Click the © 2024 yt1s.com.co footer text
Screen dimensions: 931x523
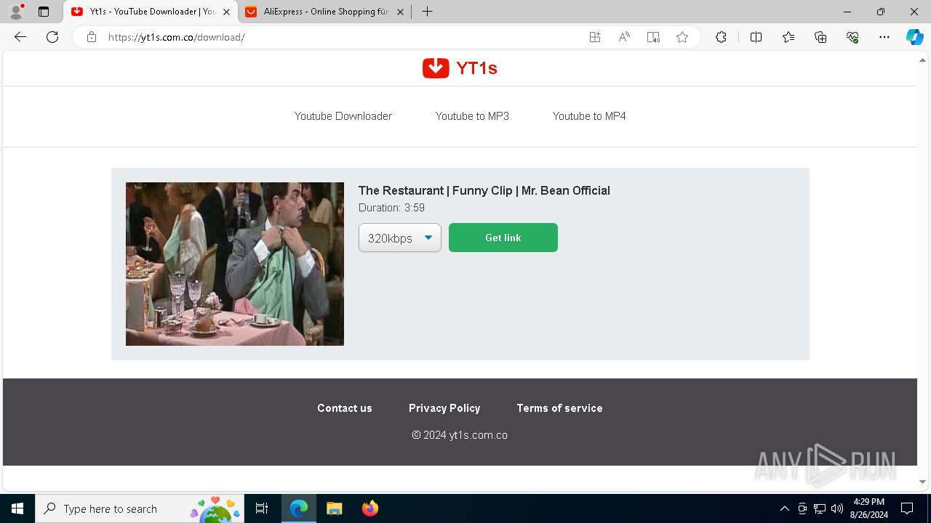click(x=460, y=435)
